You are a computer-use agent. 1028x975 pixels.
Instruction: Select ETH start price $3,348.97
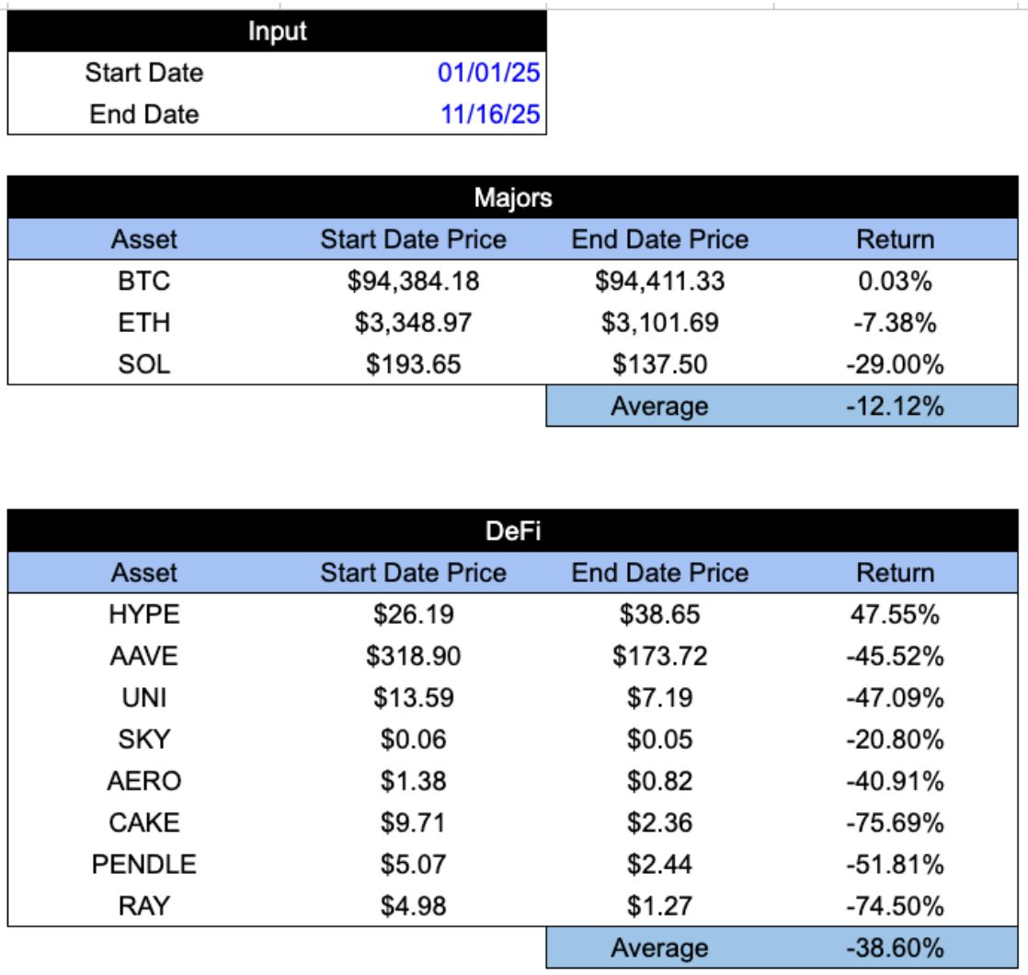tap(413, 323)
